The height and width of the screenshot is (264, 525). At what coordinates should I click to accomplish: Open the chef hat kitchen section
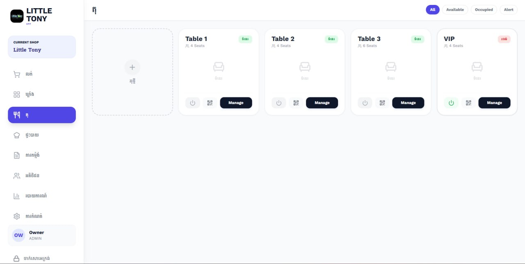42,135
